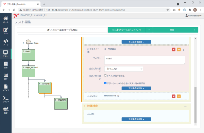Open the 3. クリック step link
This screenshot has width=204, height=133.
(x=92, y=96)
